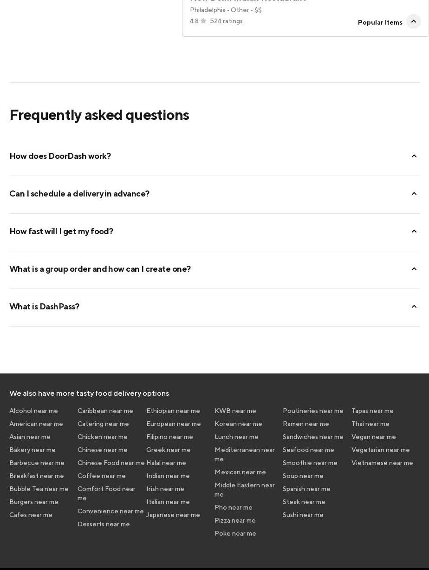
Task: Toggle 'How fast will I get my food?' chevron
Action: tap(414, 231)
